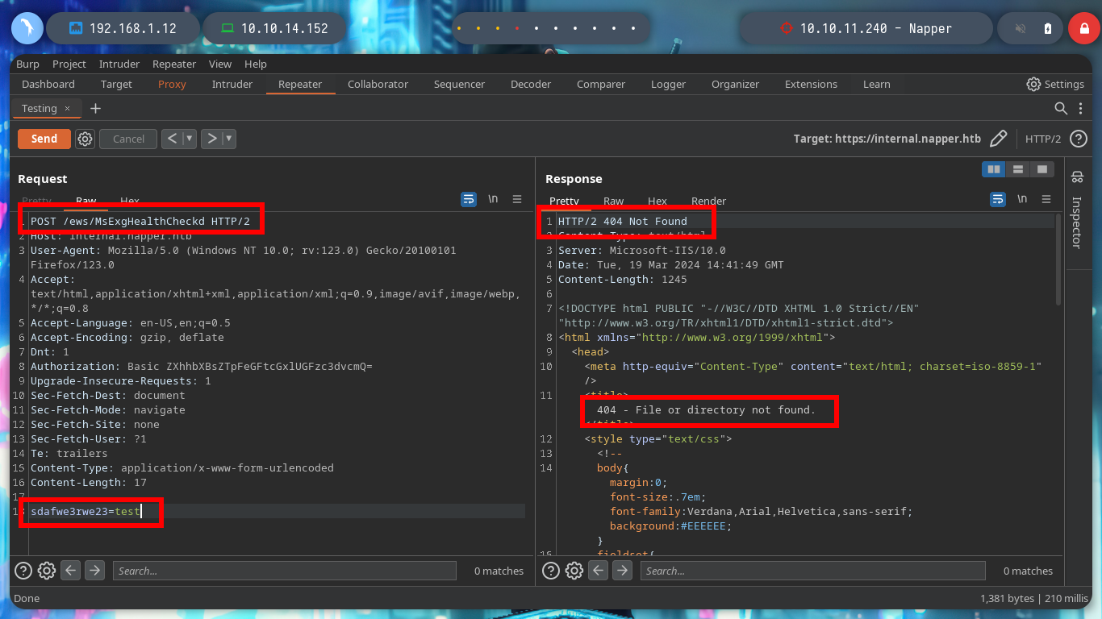1102x619 pixels.
Task: Toggle word wrap in Response panel
Action: [998, 199]
